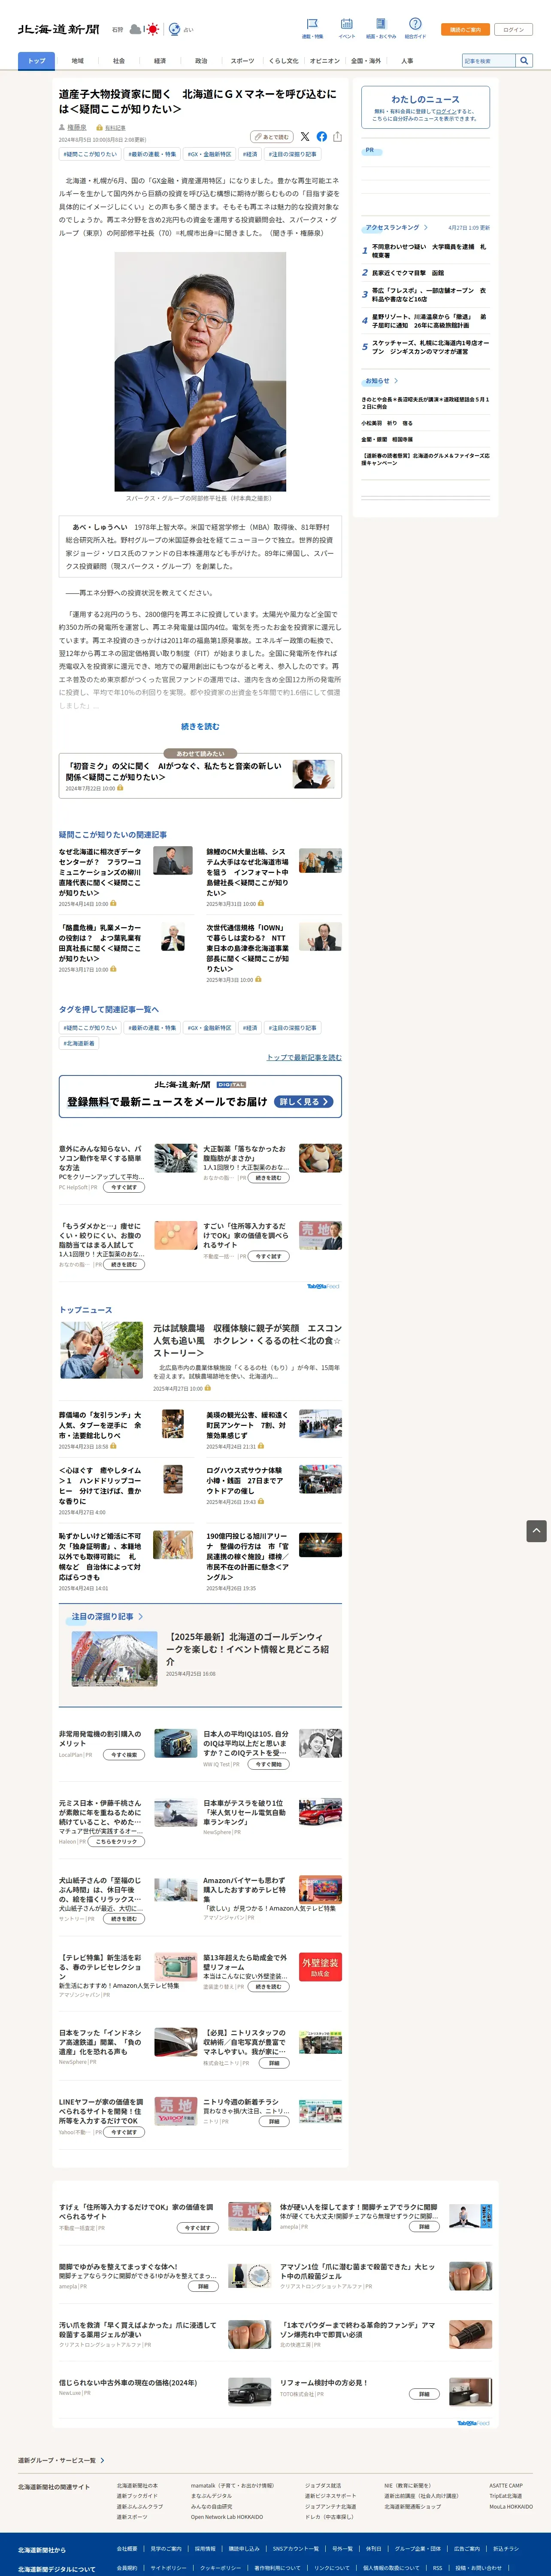Select the 人事 navigation tab
Viewport: 551px width, 2576px height.
(407, 61)
